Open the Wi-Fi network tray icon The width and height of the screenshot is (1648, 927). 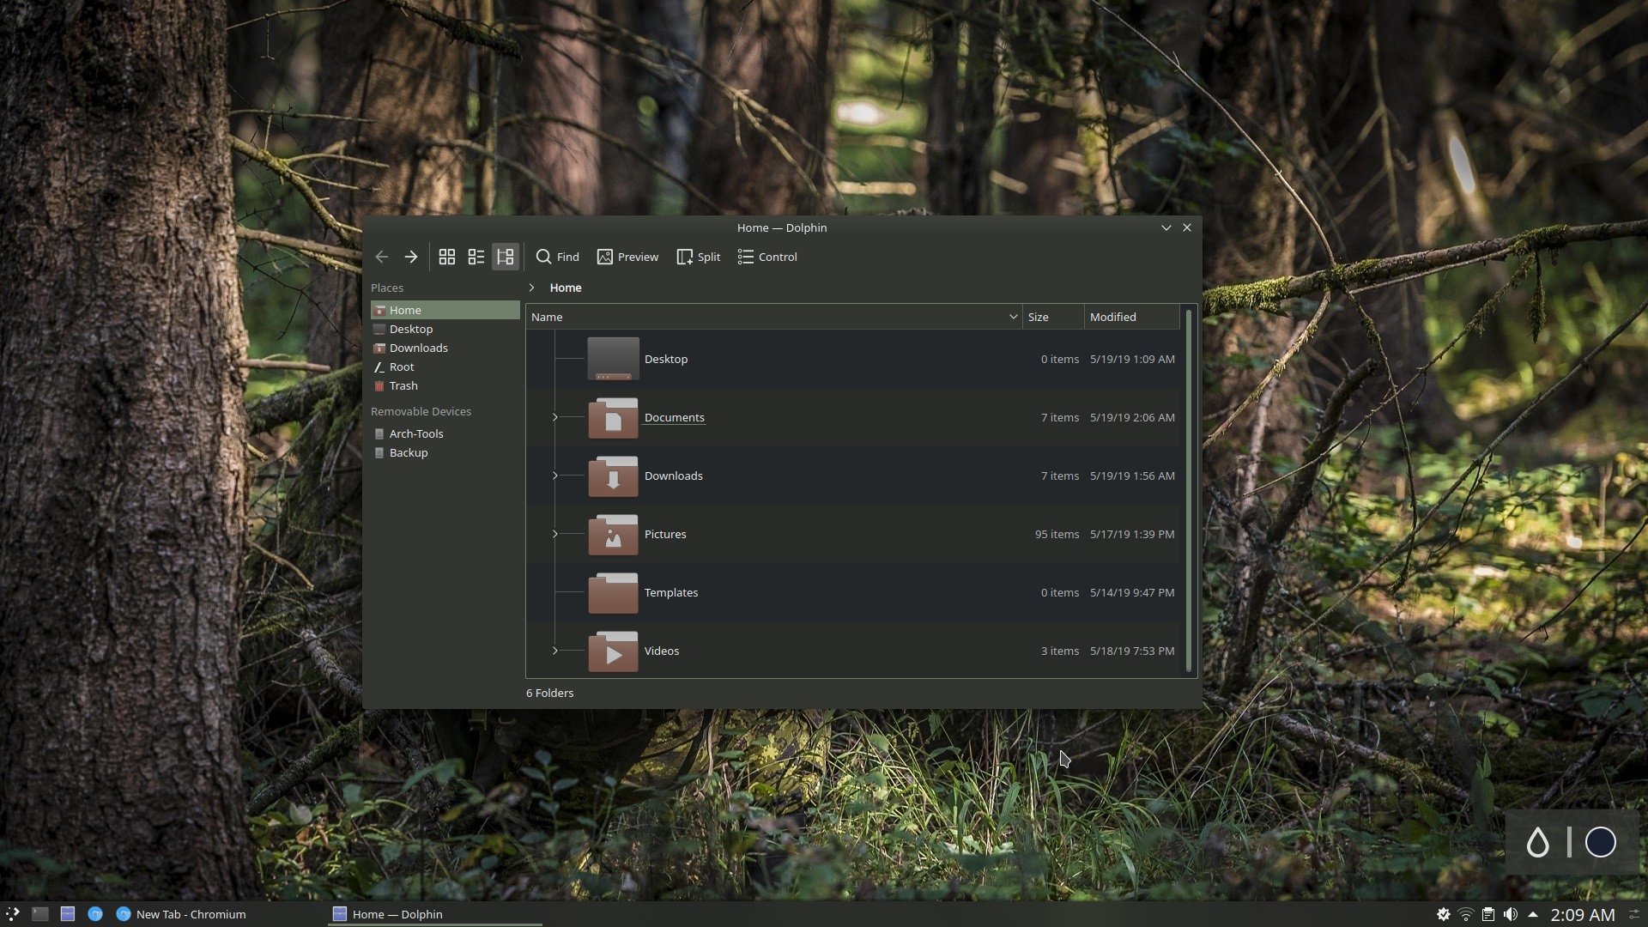pyautogui.click(x=1466, y=914)
